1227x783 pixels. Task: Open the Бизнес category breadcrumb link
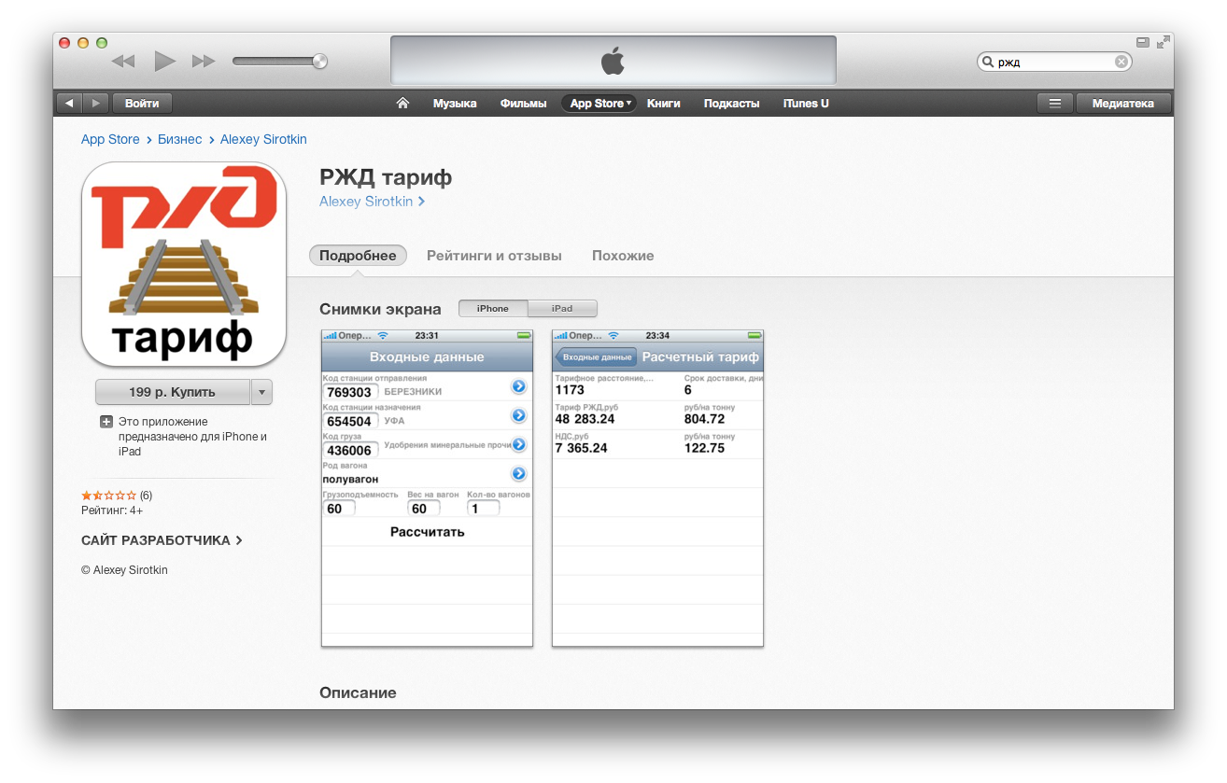coord(179,139)
